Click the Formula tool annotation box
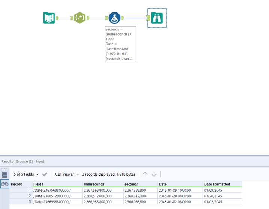The height and width of the screenshot is (209, 269). [x=120, y=44]
